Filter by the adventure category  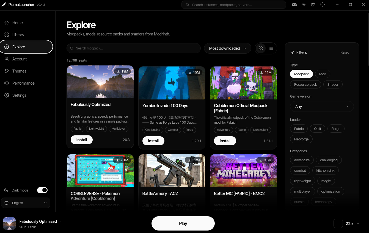[x=302, y=160]
